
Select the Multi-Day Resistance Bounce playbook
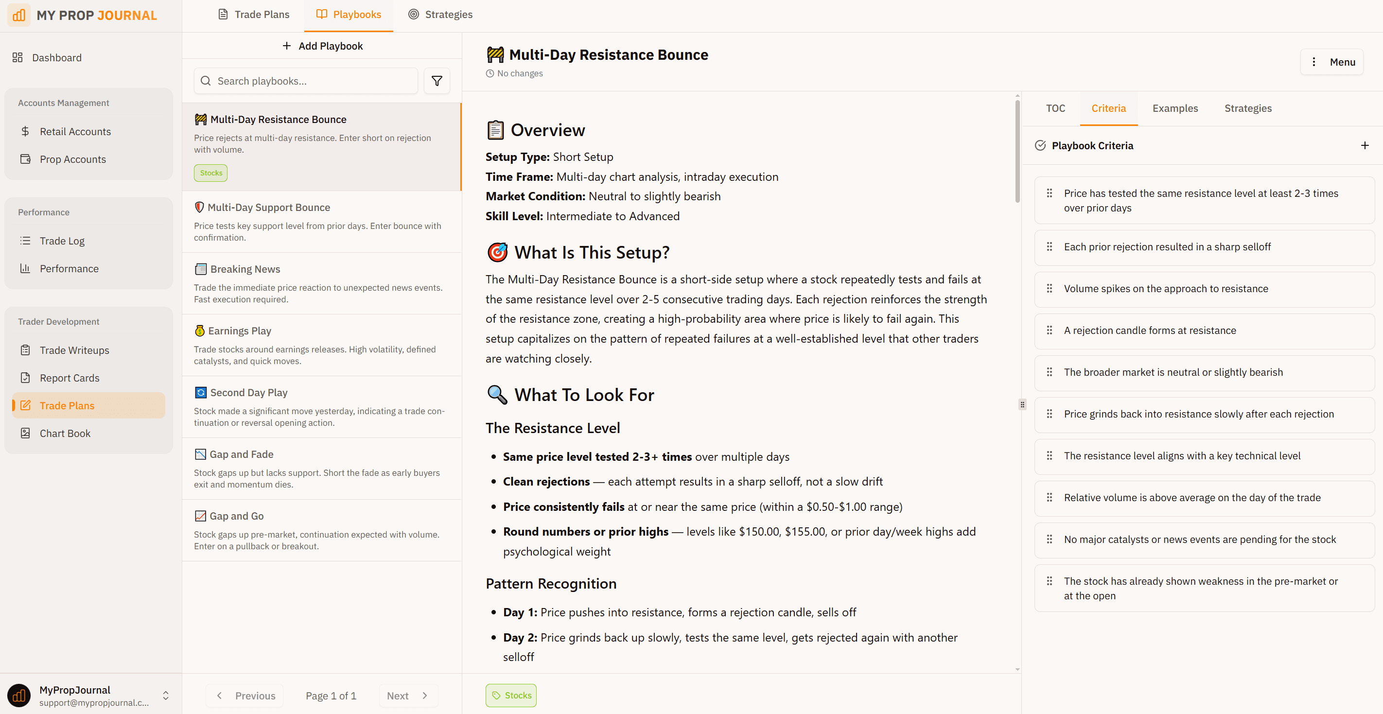(x=322, y=147)
